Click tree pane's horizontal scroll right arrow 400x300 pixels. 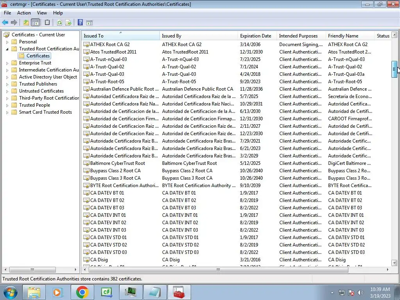(75, 270)
